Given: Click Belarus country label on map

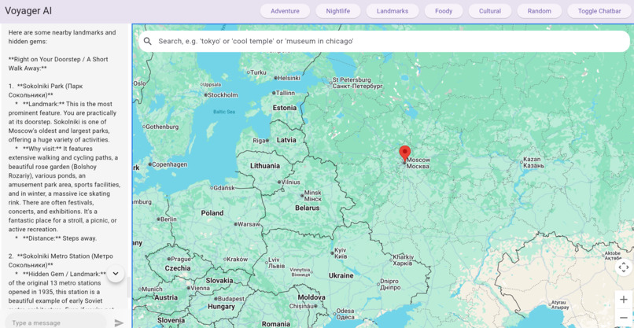Looking at the screenshot, I should (307, 208).
